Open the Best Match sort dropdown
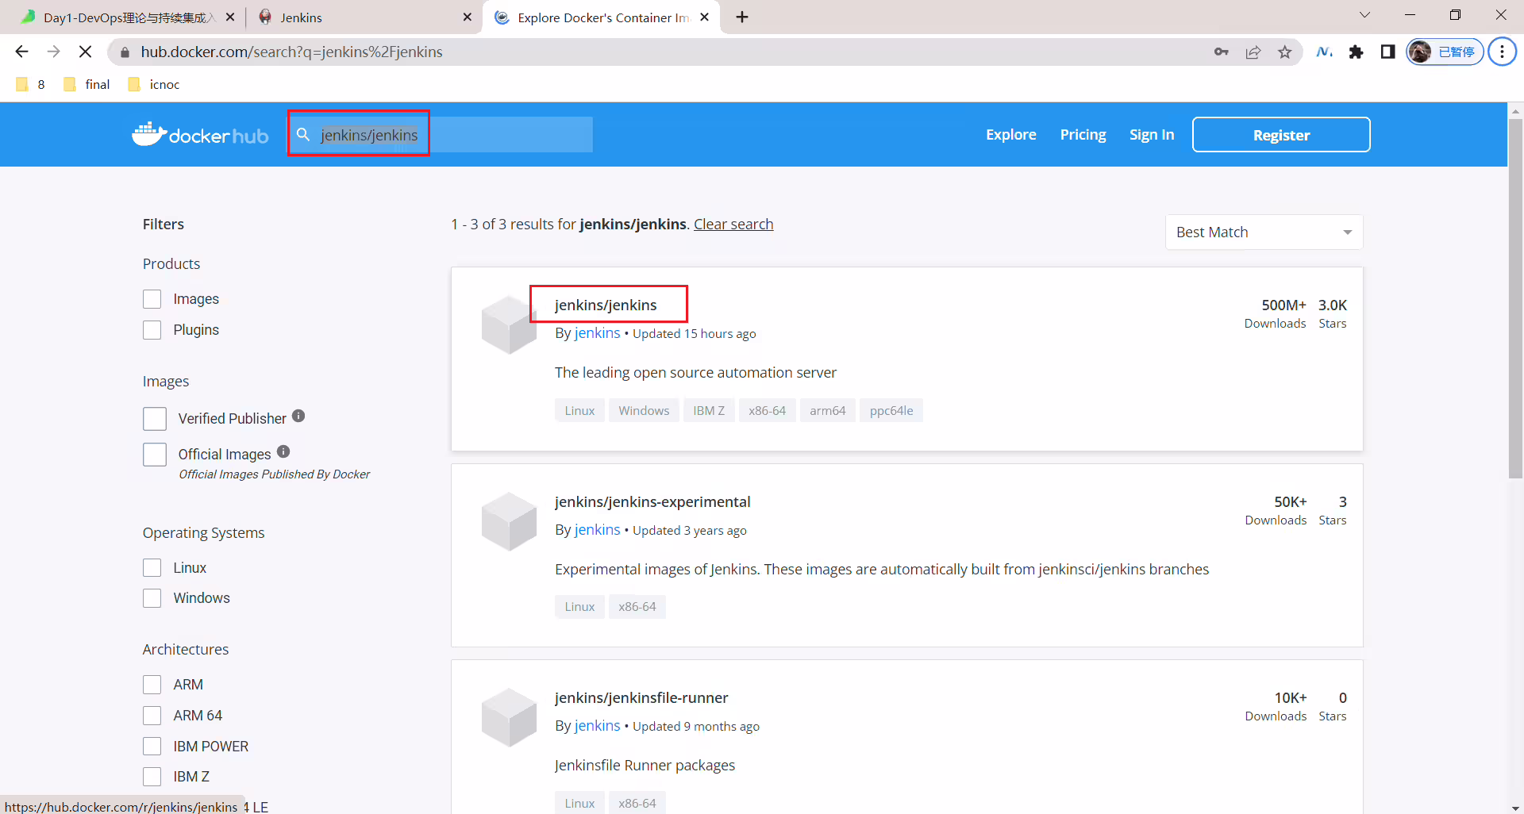1524x814 pixels. click(1264, 232)
